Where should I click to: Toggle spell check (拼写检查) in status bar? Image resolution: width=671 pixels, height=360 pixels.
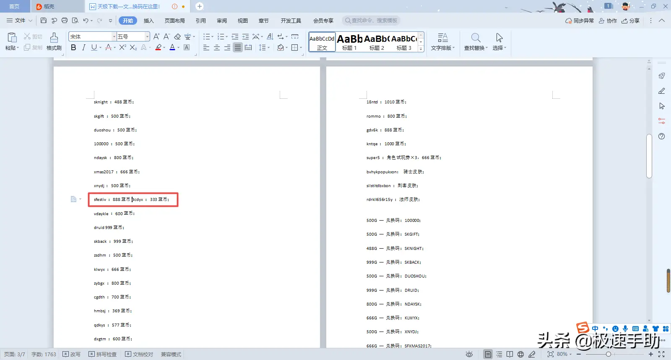pyautogui.click(x=103, y=354)
